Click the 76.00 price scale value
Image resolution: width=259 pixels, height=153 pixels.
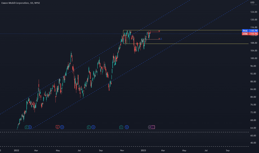(254, 105)
